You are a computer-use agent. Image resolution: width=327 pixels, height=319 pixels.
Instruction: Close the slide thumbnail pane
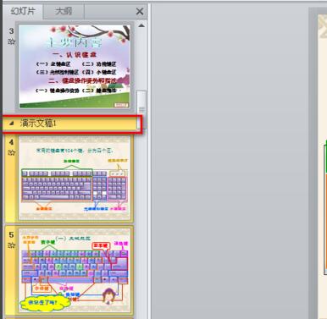(140, 11)
